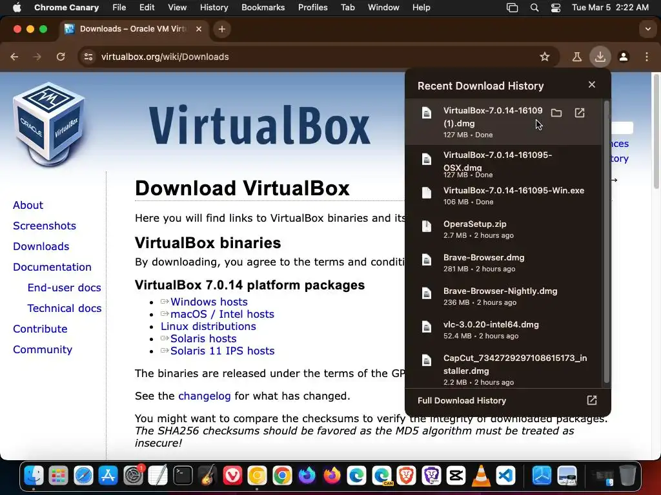Screen dimensions: 661x495
Task: Open the changelog link
Action: (x=205, y=396)
